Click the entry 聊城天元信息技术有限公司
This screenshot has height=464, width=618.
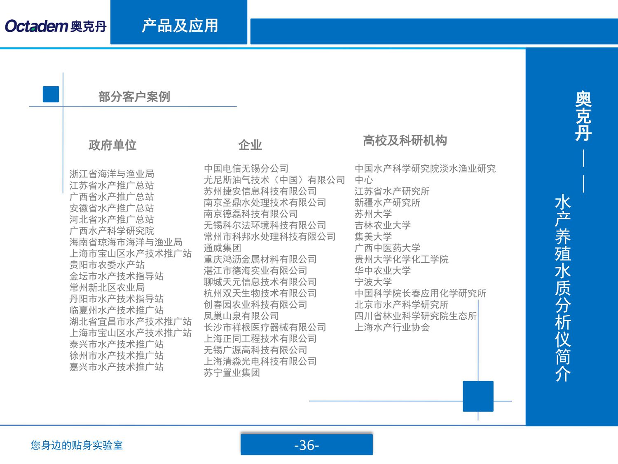260,282
